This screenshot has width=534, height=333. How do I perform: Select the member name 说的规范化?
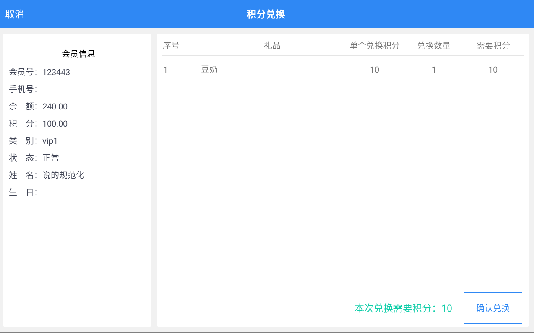point(63,175)
